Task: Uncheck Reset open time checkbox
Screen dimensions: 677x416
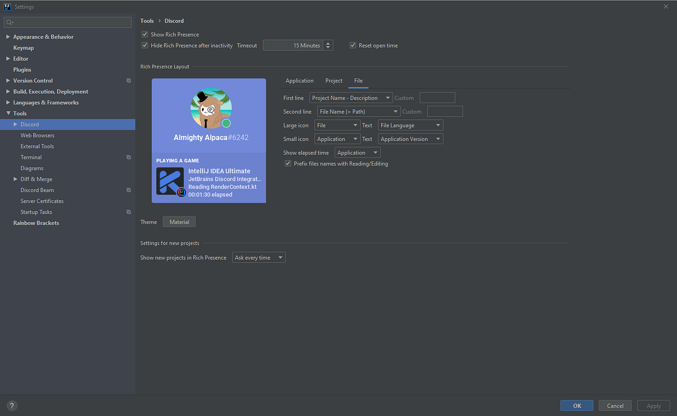Action: click(x=353, y=45)
